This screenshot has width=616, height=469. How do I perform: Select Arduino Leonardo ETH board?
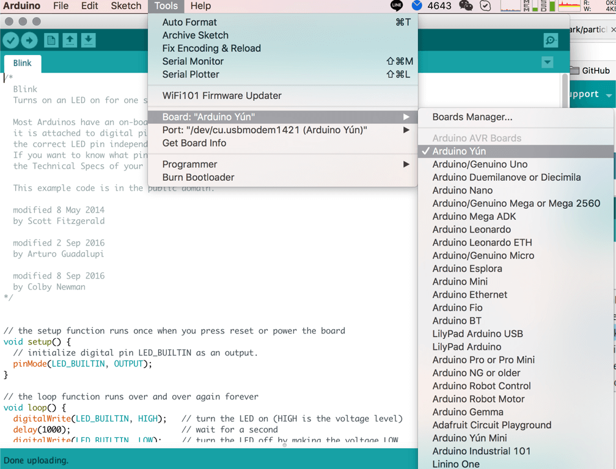516,242
